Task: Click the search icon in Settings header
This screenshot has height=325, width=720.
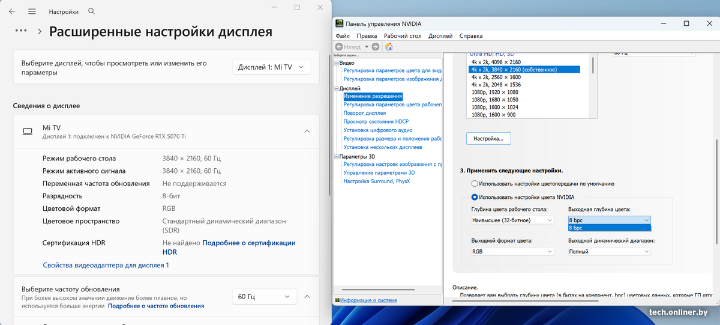Action: [x=91, y=11]
